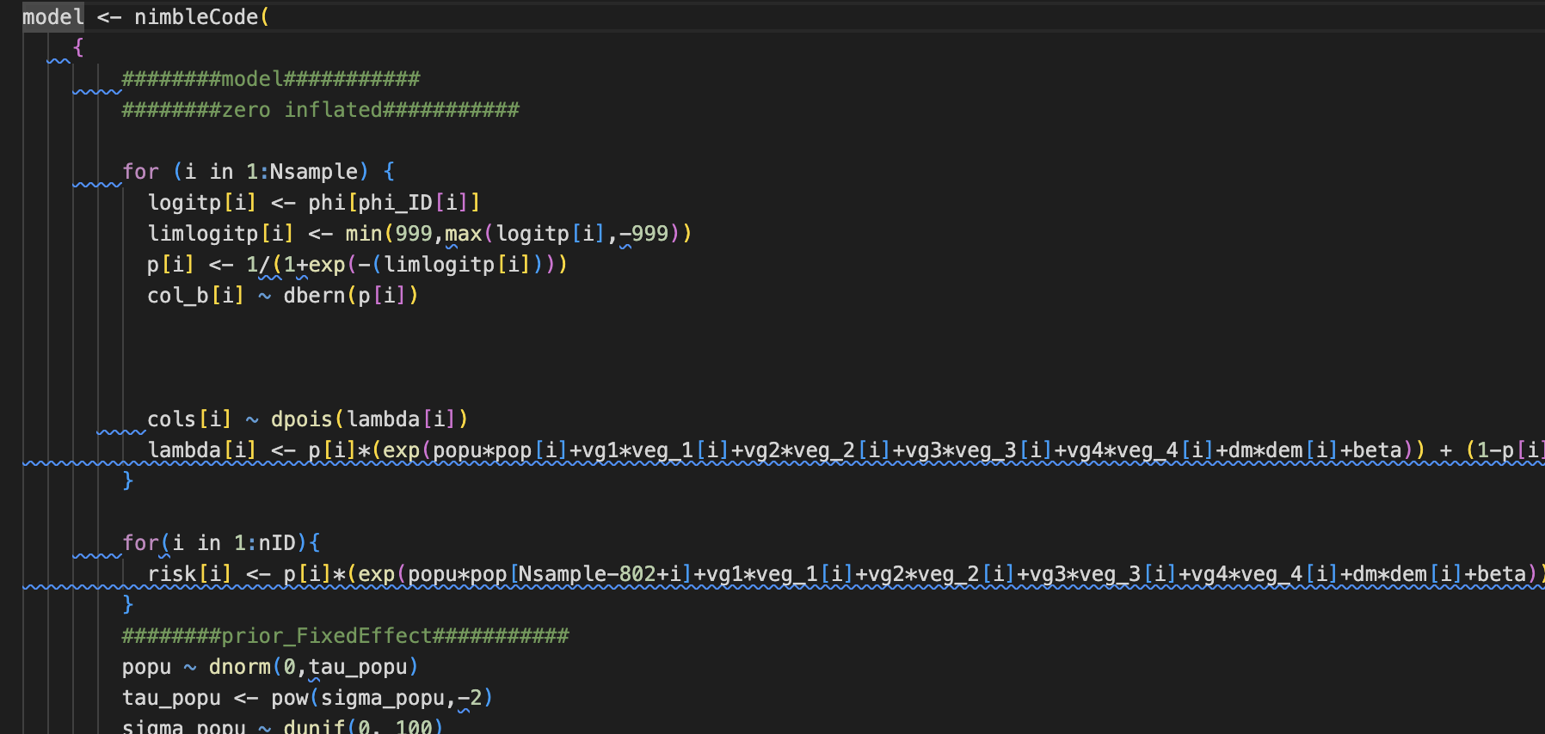Click the "pow" function in the tau_popu assignment
This screenshot has height=734, width=1545.
click(x=289, y=698)
